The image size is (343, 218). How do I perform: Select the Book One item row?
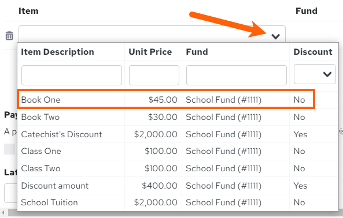point(166,99)
